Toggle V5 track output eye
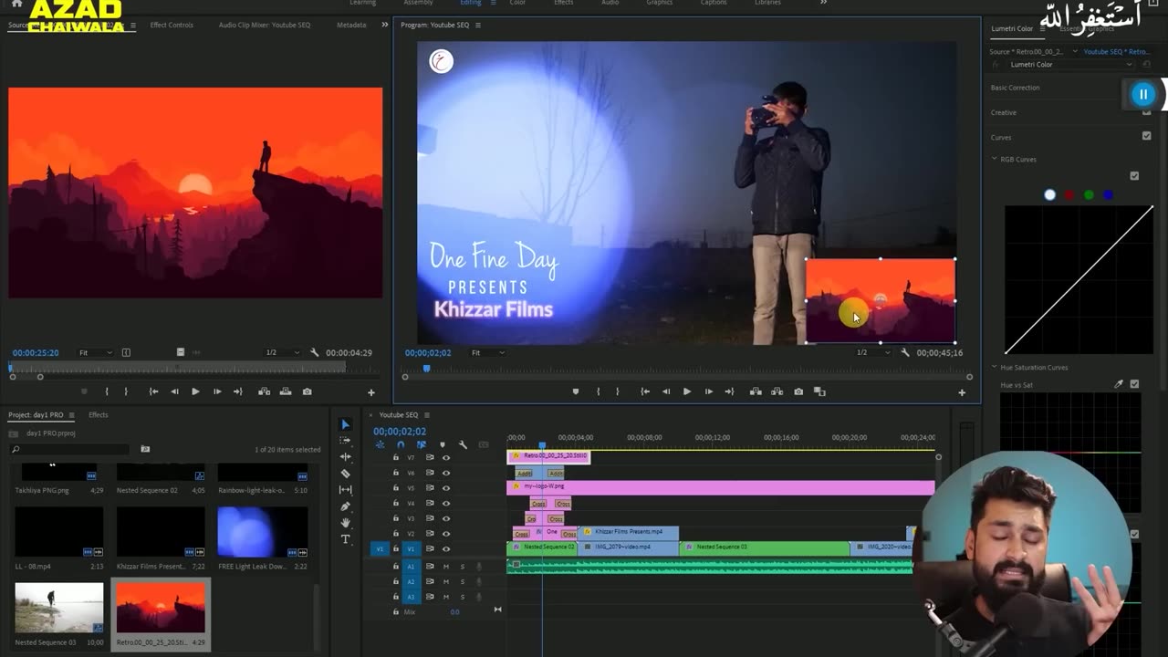Image resolution: width=1168 pixels, height=657 pixels. tap(446, 487)
